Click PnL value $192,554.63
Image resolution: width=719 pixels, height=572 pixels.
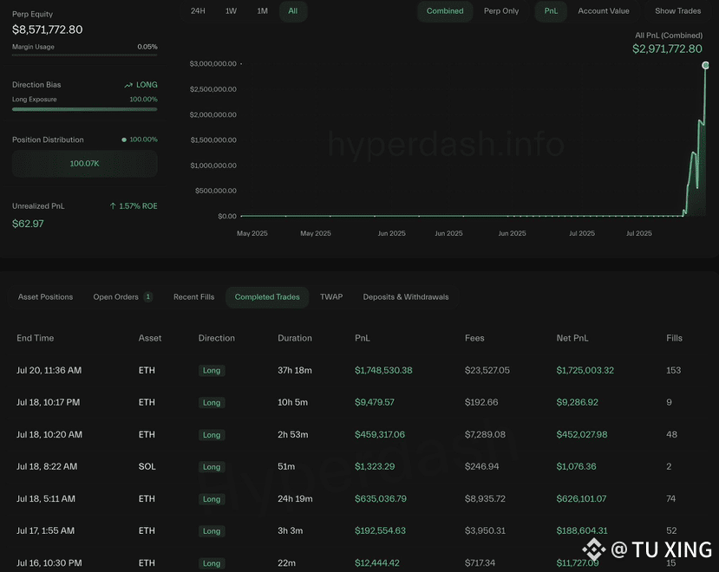[x=380, y=530]
